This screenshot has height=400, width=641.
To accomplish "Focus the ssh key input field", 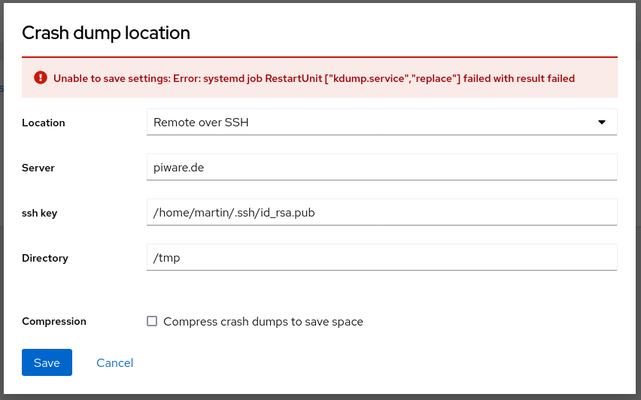I will point(382,212).
